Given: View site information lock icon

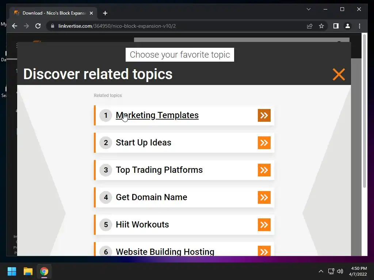Looking at the screenshot, I should click(x=53, y=26).
